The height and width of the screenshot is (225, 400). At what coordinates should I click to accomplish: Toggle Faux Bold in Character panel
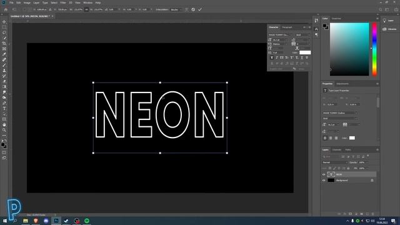(272, 57)
